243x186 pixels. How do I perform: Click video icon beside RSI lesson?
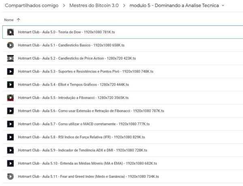click(x=11, y=137)
